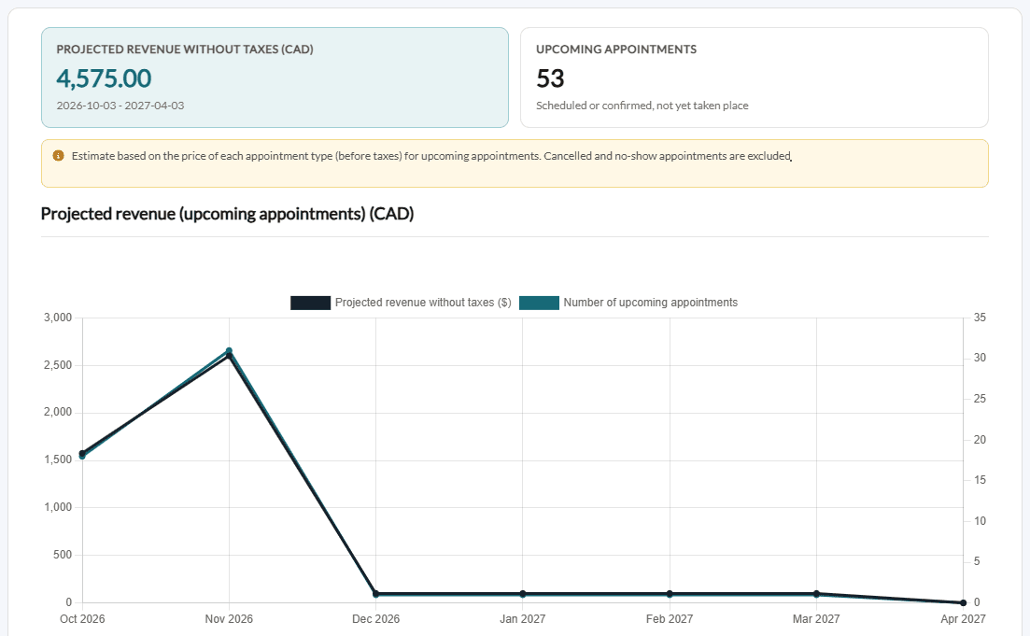
Task: Click the 'Nov 2026' x-axis label
Action: 229,619
